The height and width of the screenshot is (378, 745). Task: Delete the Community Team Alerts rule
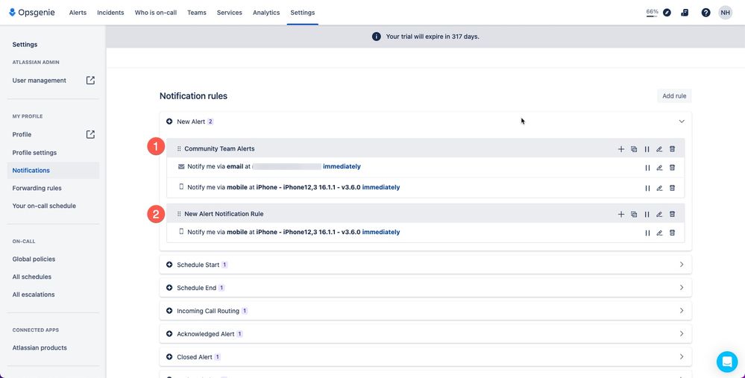(x=673, y=149)
